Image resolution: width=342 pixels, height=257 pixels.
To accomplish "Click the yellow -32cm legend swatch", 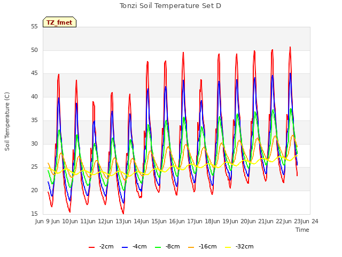I will (x=228, y=247).
